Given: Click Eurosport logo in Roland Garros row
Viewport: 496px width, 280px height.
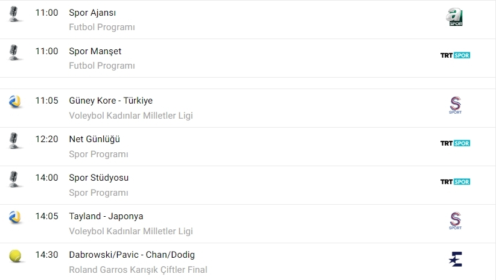Looking at the screenshot, I should pyautogui.click(x=455, y=260).
